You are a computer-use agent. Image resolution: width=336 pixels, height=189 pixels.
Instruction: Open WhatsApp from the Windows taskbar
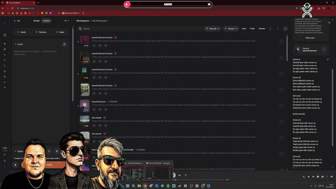point(203,186)
